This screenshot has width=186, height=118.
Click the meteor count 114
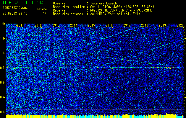click(x=44, y=14)
